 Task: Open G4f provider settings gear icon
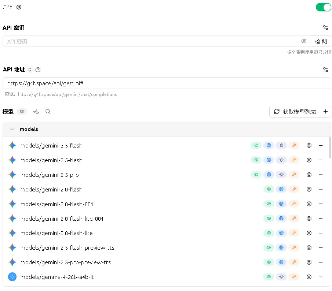point(19,7)
